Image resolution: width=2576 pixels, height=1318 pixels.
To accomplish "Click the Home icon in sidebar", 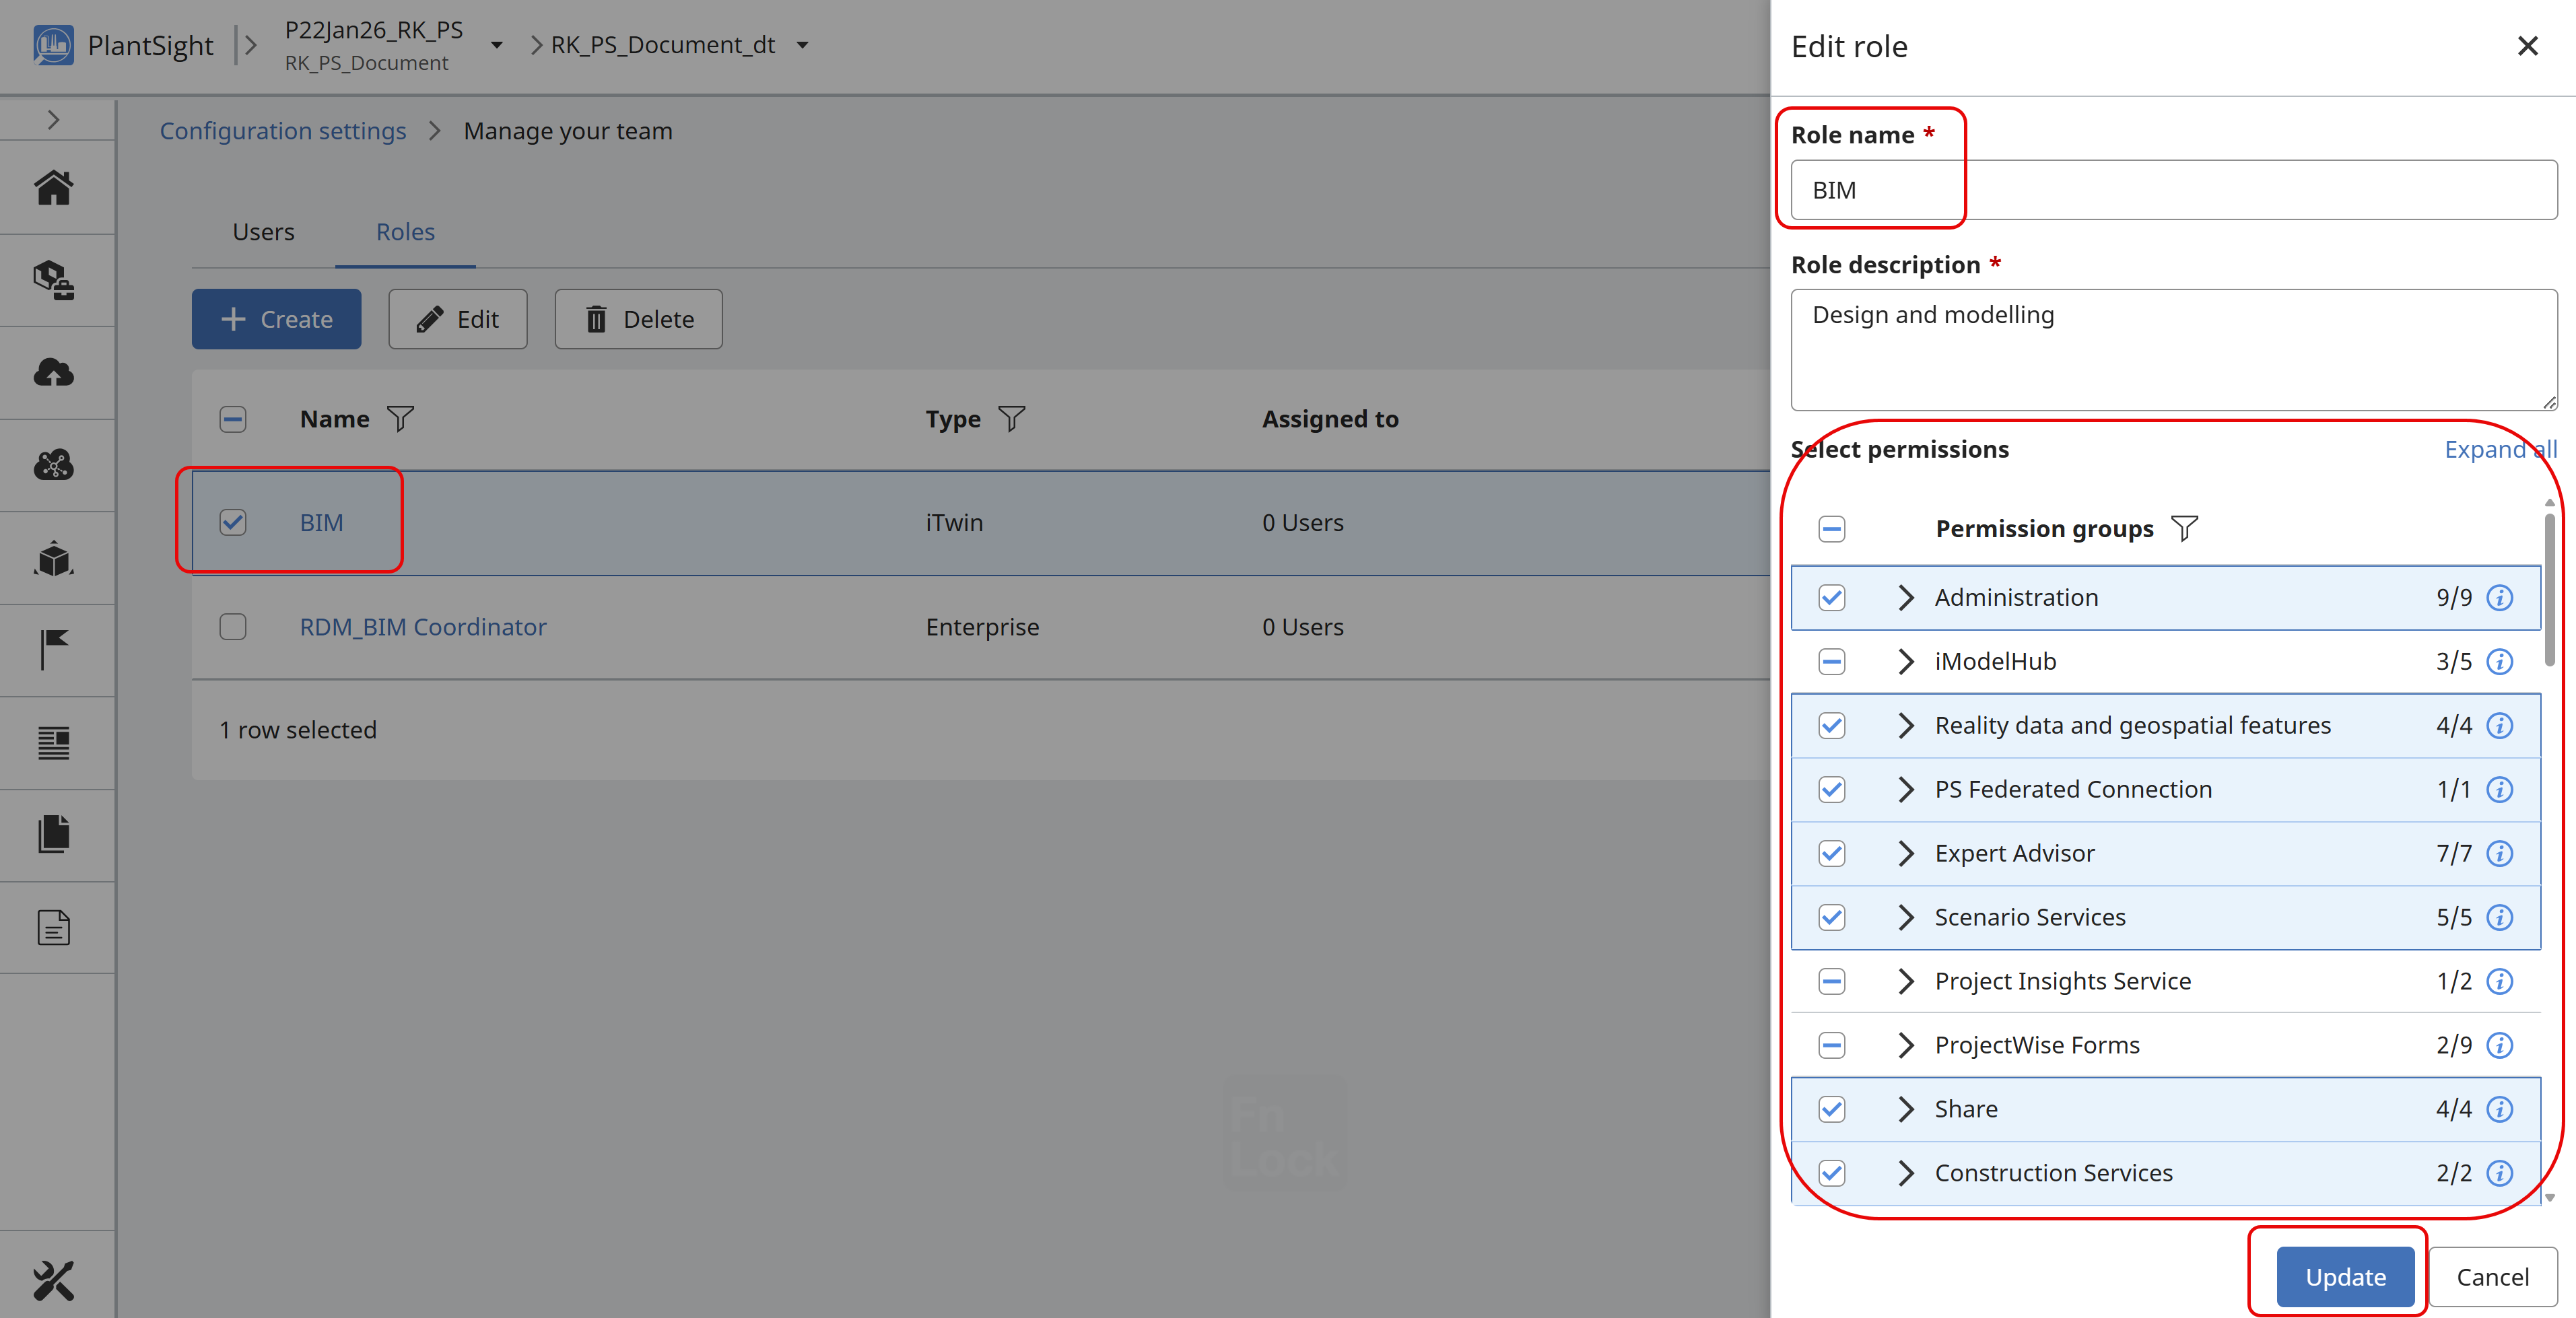I will tap(54, 187).
